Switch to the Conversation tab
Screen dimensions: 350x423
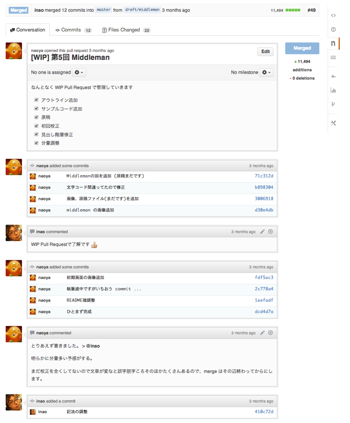(x=28, y=30)
